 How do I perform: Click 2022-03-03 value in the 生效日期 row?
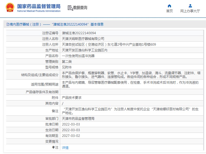coord(71,130)
